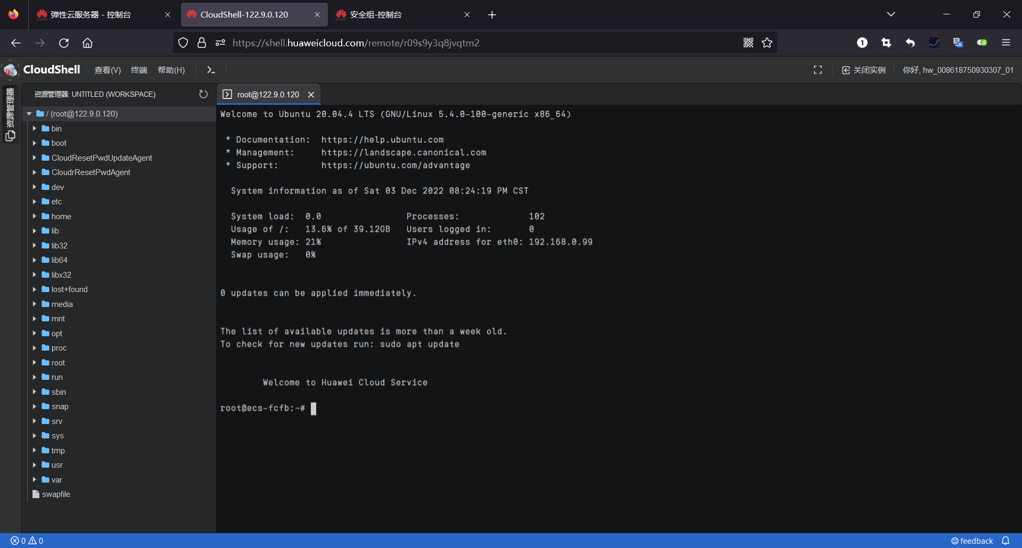The height and width of the screenshot is (548, 1022).
Task: Select the media folder
Action: 62,304
